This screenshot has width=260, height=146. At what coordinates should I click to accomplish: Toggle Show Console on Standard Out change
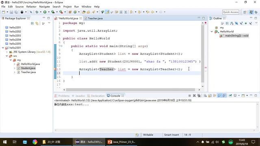coord(219,96)
